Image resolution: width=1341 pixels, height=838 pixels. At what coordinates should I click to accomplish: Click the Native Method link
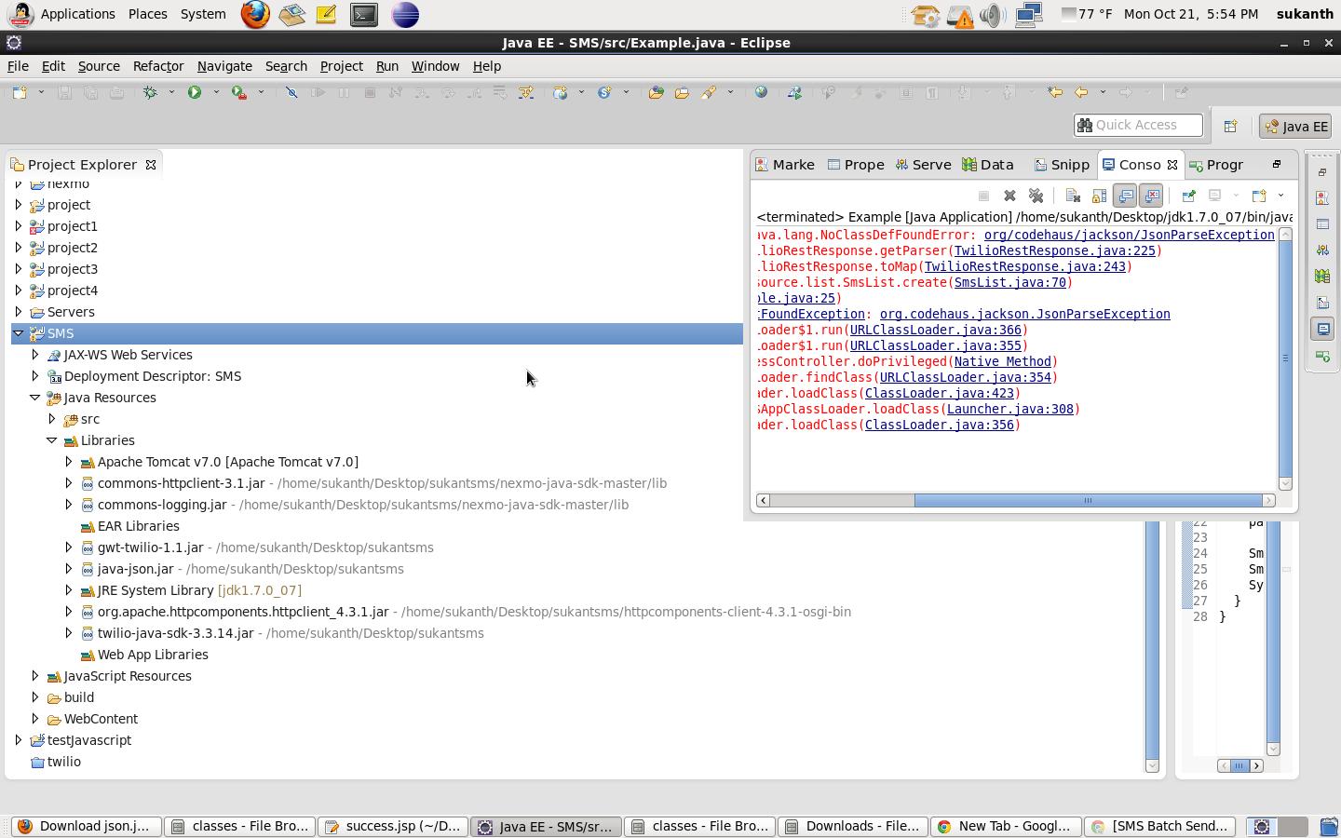tap(1002, 361)
